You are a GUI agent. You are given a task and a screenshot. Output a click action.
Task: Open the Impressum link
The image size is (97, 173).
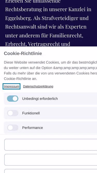[11, 86]
